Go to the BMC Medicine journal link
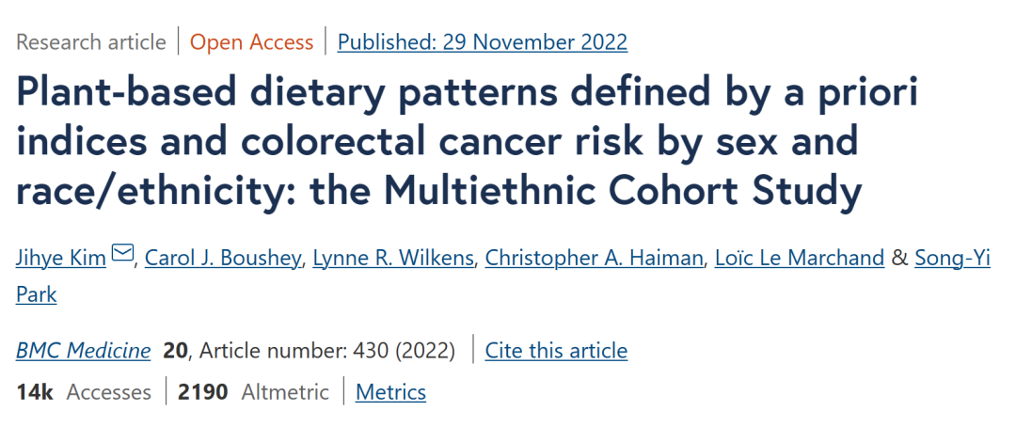The height and width of the screenshot is (427, 1016). 83,351
